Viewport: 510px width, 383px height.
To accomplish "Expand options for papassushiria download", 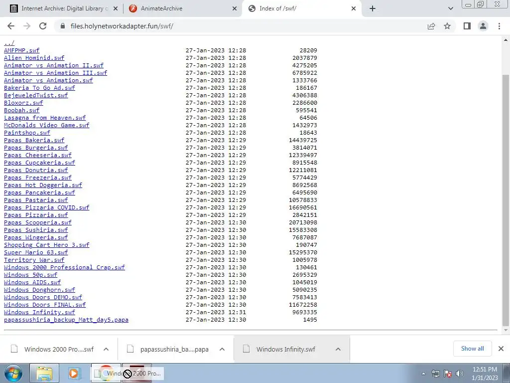I will (222, 350).
